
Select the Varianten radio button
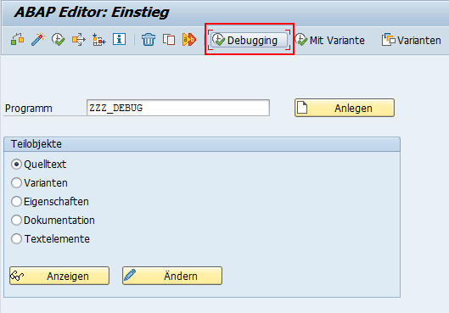click(x=16, y=183)
